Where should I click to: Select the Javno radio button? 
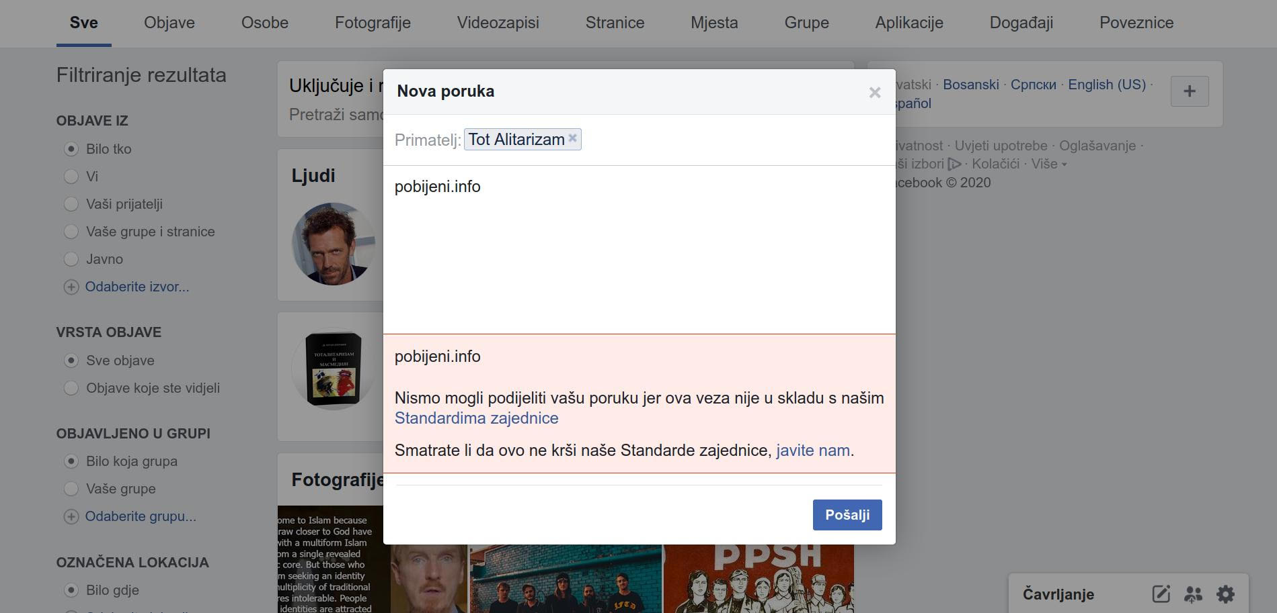pyautogui.click(x=71, y=259)
